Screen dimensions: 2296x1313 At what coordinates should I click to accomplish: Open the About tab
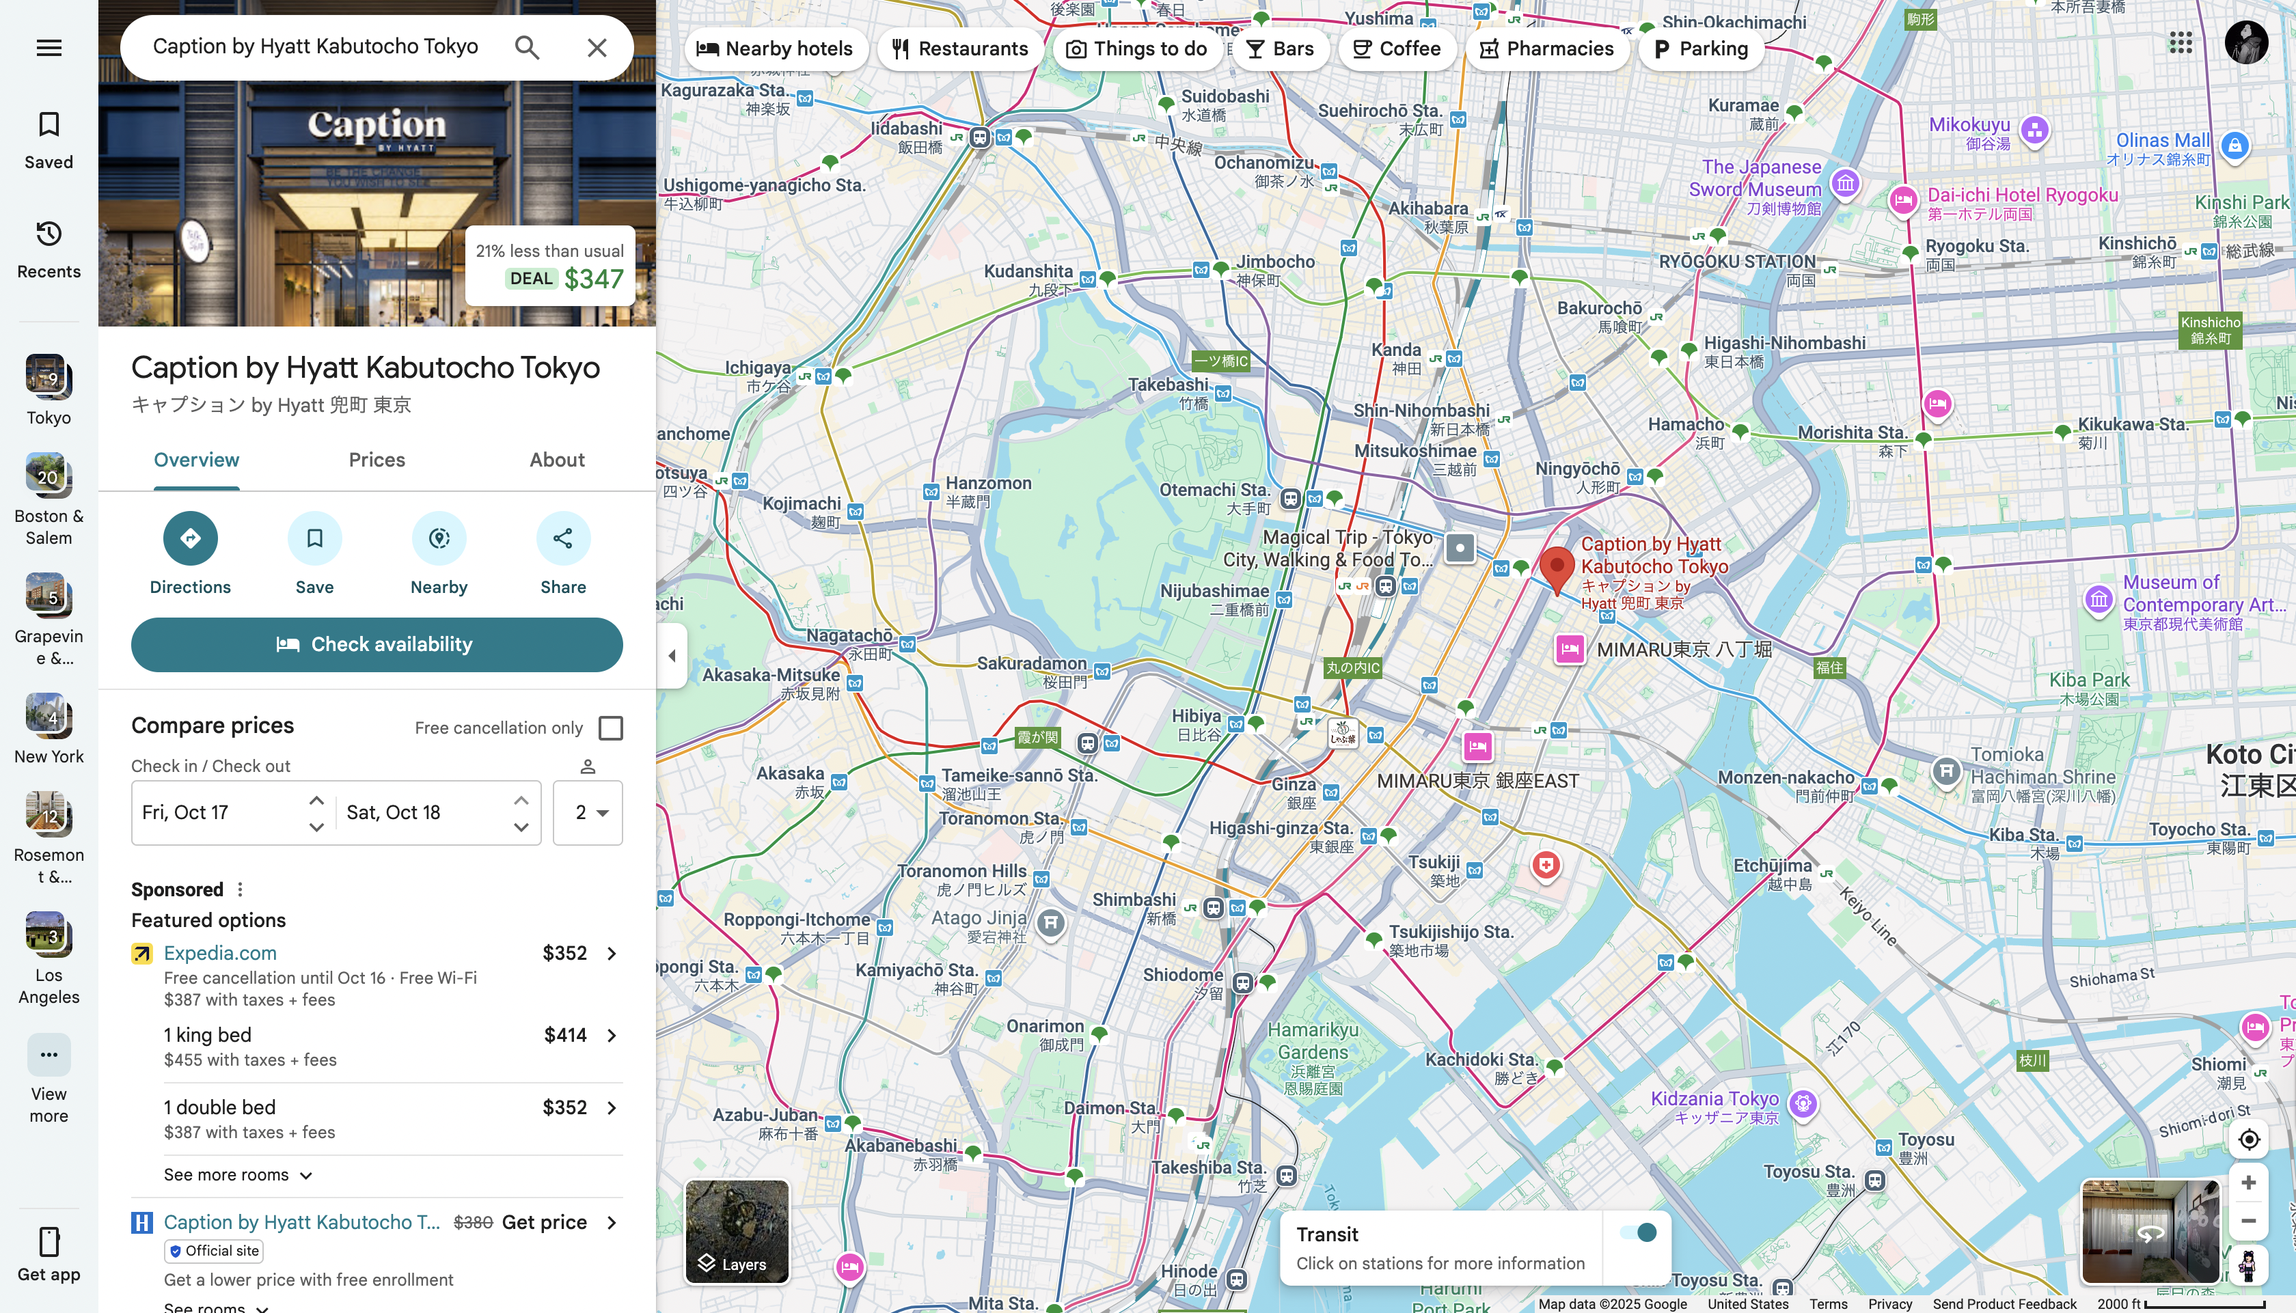tap(556, 460)
